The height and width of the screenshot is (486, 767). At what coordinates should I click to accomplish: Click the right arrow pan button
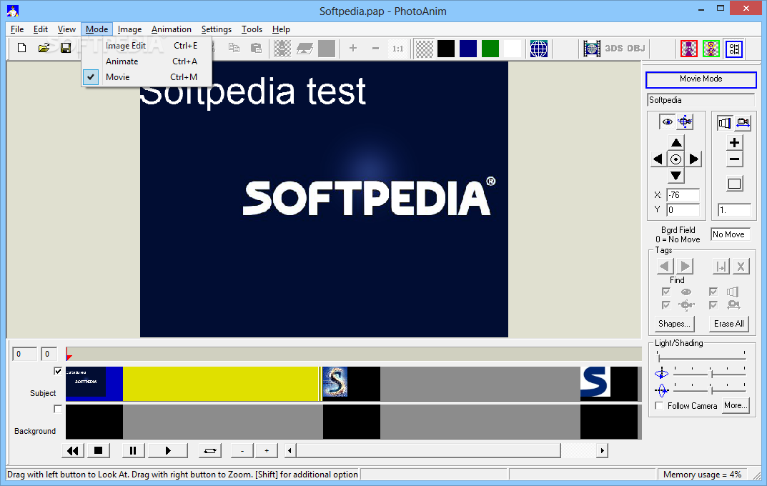(693, 159)
